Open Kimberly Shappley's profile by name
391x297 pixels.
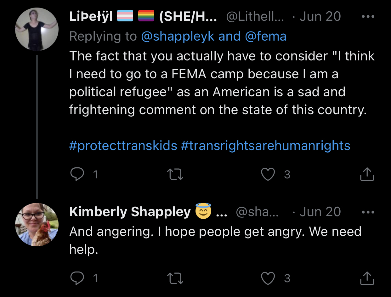[130, 212]
